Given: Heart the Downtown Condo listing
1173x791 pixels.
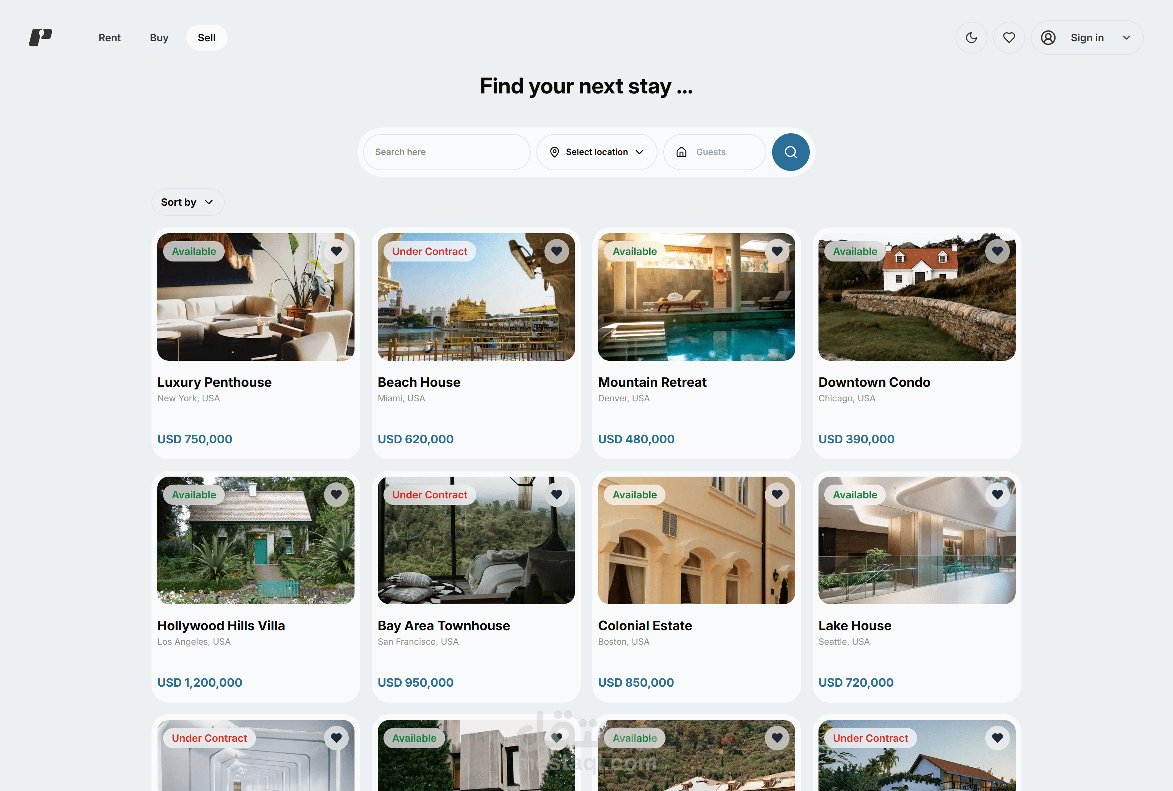Looking at the screenshot, I should (x=997, y=251).
